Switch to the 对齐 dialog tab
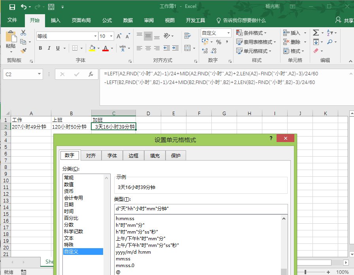354x275 pixels. 91,155
